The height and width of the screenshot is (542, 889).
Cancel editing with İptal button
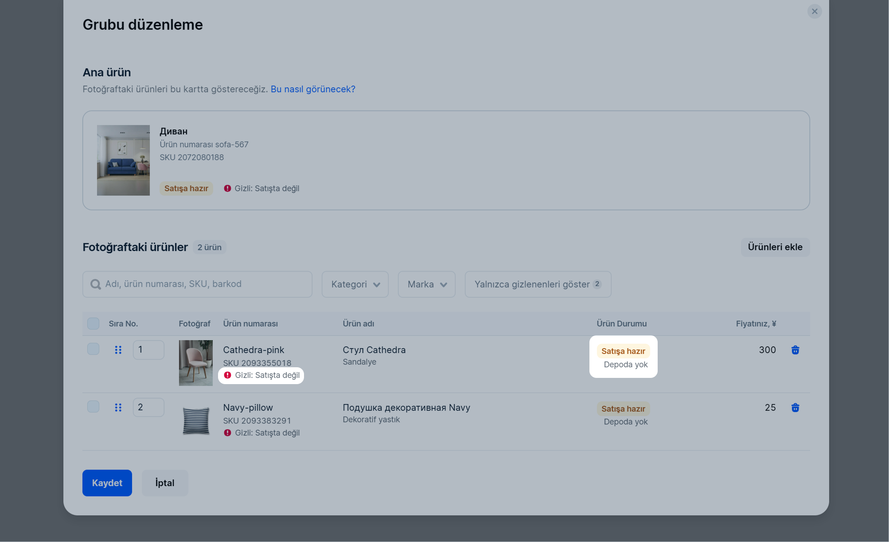pyautogui.click(x=165, y=483)
